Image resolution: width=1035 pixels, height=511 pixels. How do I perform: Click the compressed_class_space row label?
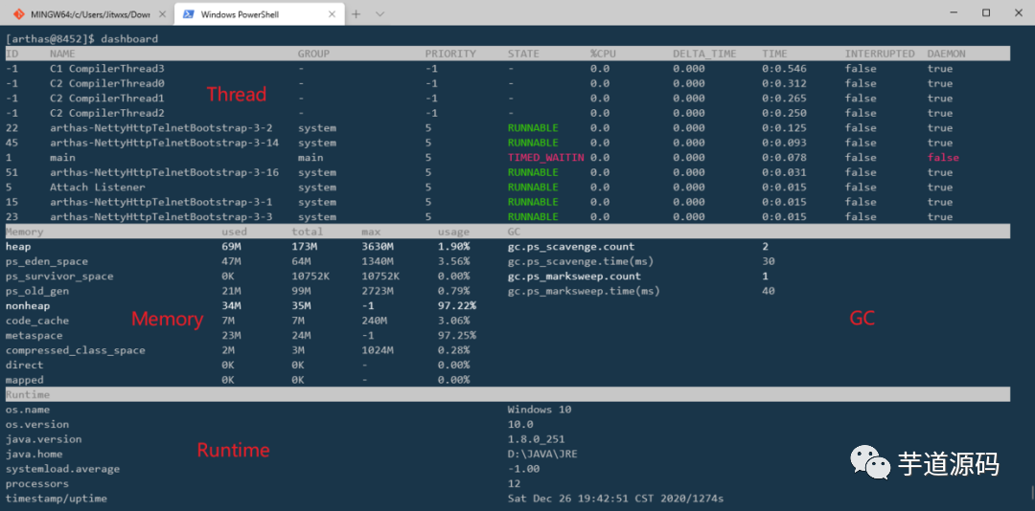tap(76, 350)
